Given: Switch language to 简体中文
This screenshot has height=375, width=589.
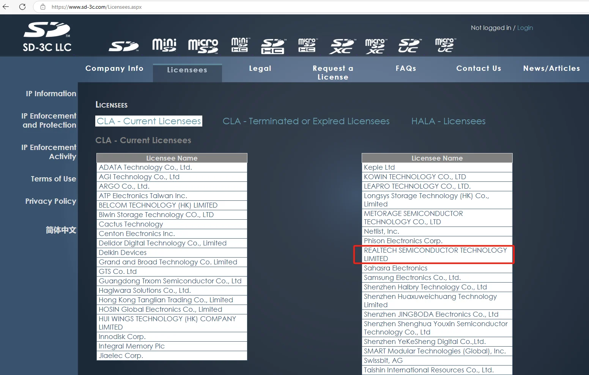Looking at the screenshot, I should click(x=61, y=230).
